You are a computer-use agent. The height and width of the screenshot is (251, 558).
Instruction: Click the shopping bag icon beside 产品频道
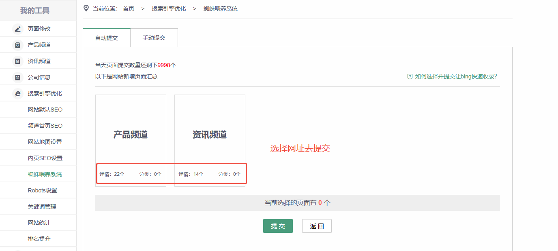pos(17,45)
